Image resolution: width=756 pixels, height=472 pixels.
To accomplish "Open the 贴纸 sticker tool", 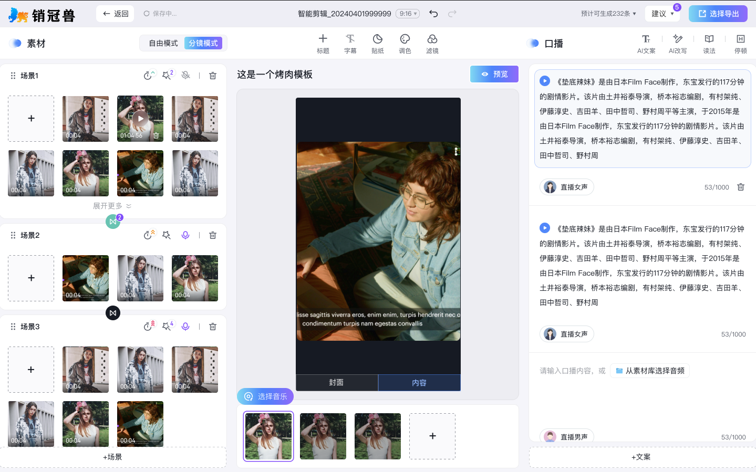I will point(377,43).
